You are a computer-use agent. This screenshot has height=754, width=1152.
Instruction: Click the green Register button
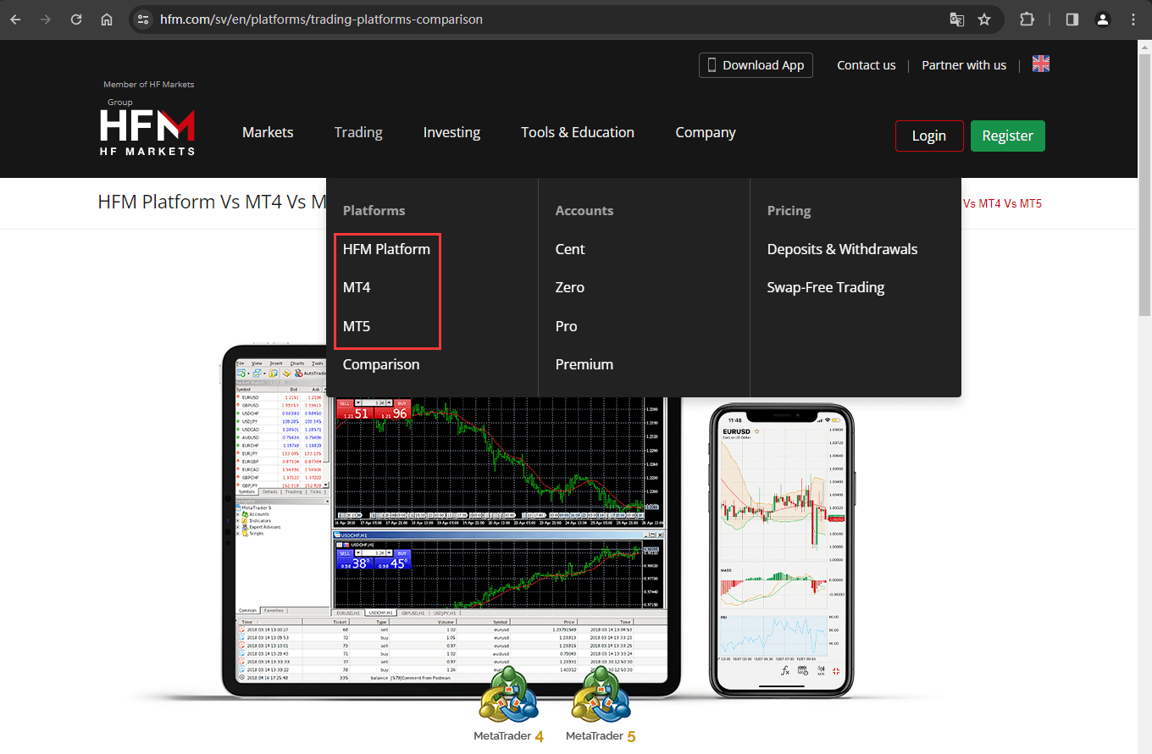pos(1008,136)
